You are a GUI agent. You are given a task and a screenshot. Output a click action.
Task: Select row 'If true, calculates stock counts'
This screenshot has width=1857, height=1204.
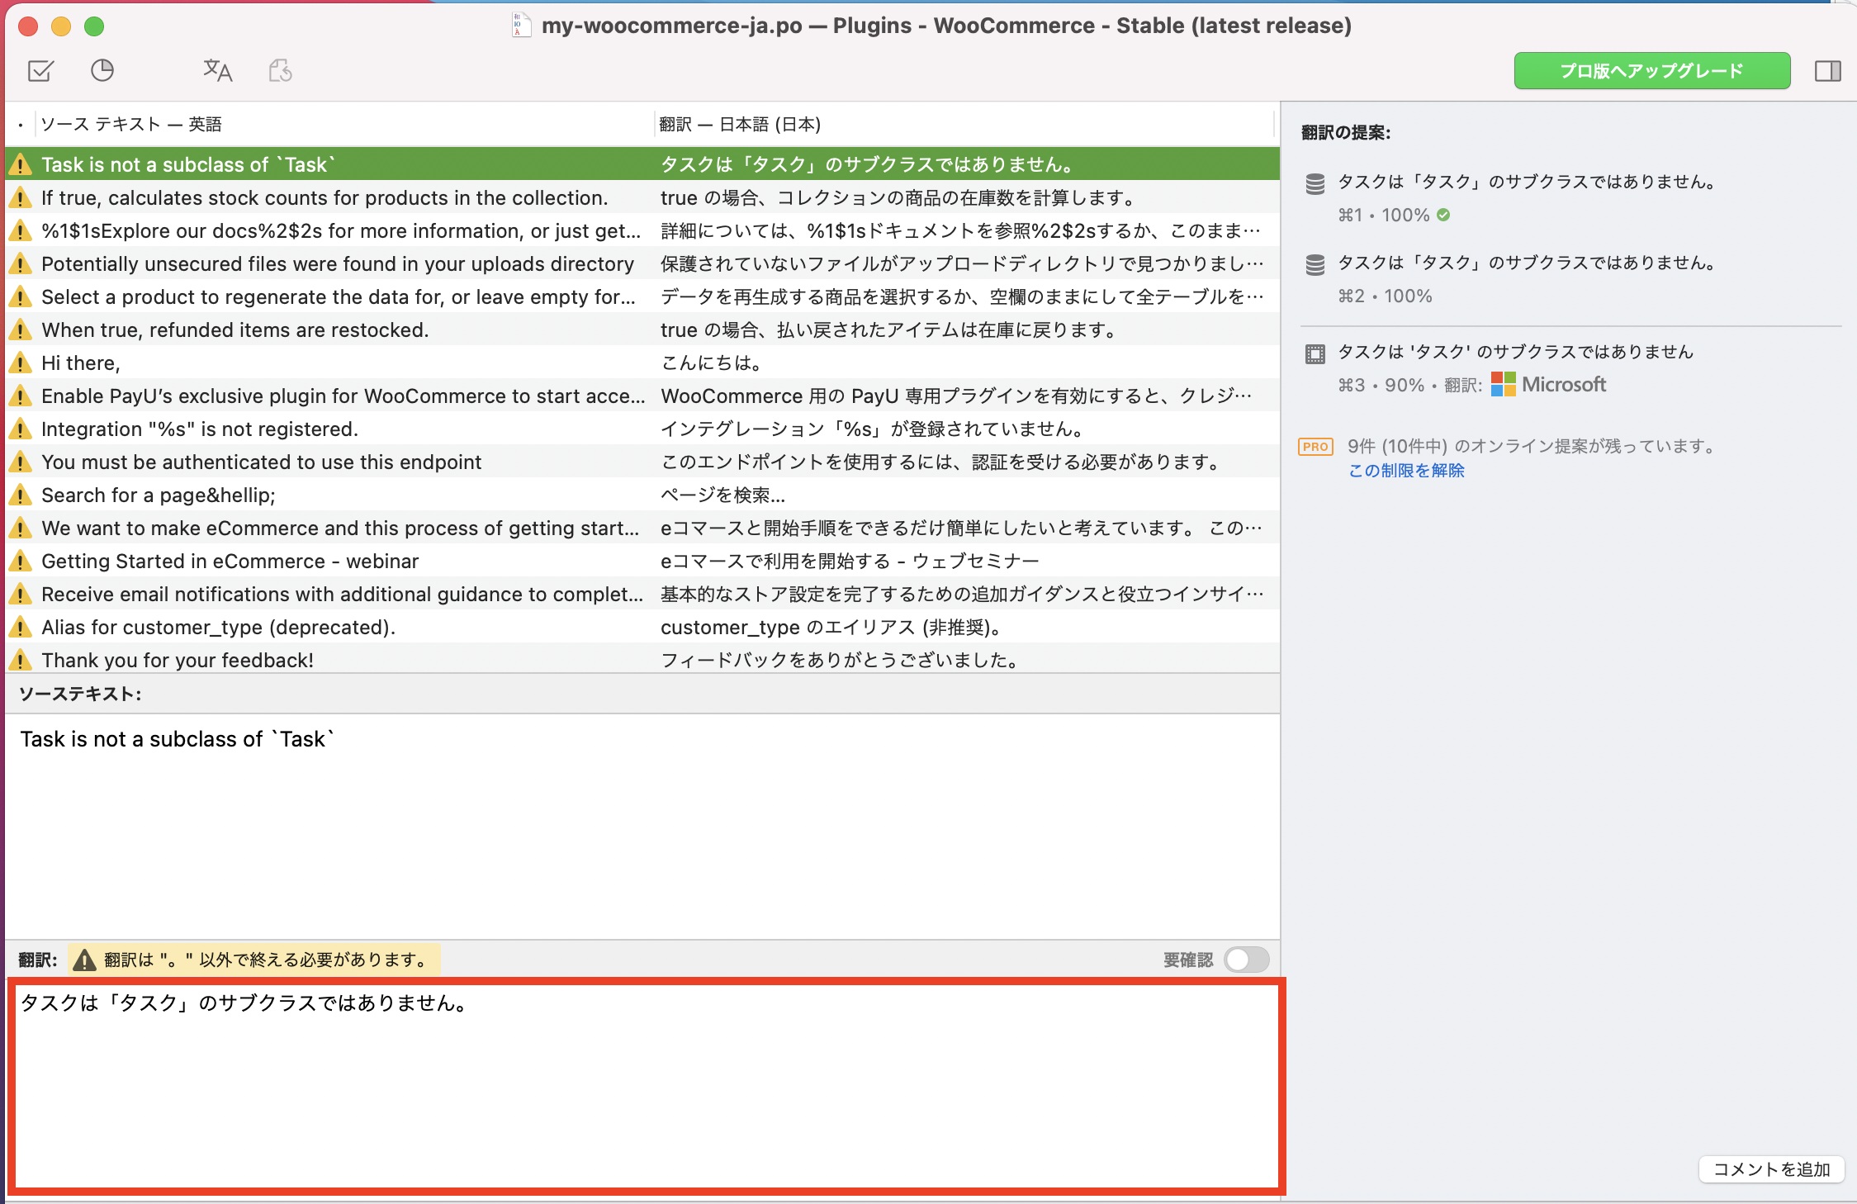coord(642,197)
